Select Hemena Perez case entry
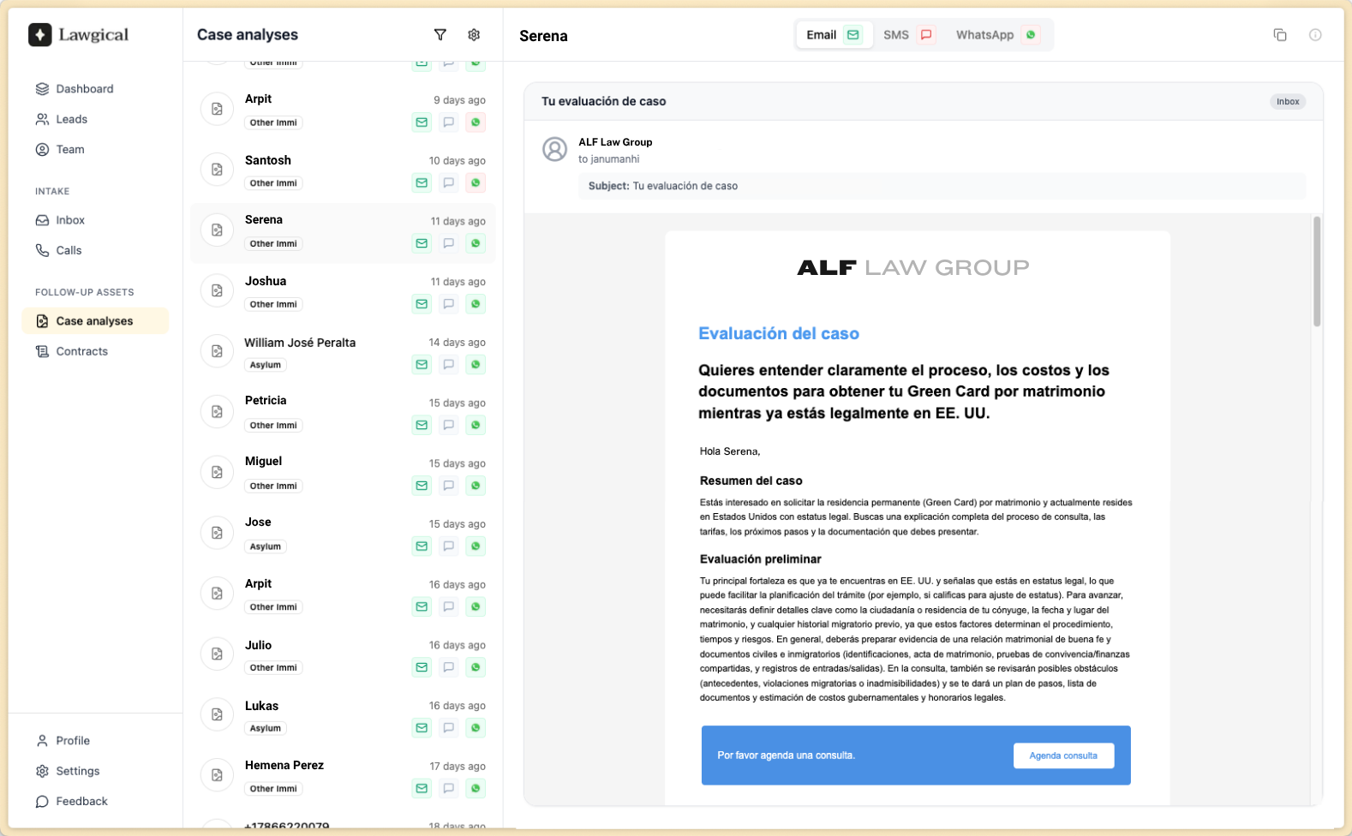Viewport: 1352px width, 836px height. coord(284,766)
